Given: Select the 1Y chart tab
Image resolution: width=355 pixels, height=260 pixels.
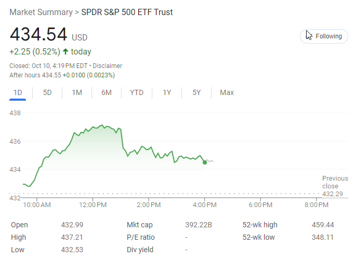Looking at the screenshot, I should [x=167, y=92].
